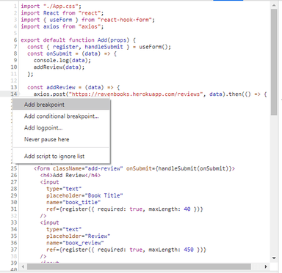Click line number 37 in gutter

[14, 250]
